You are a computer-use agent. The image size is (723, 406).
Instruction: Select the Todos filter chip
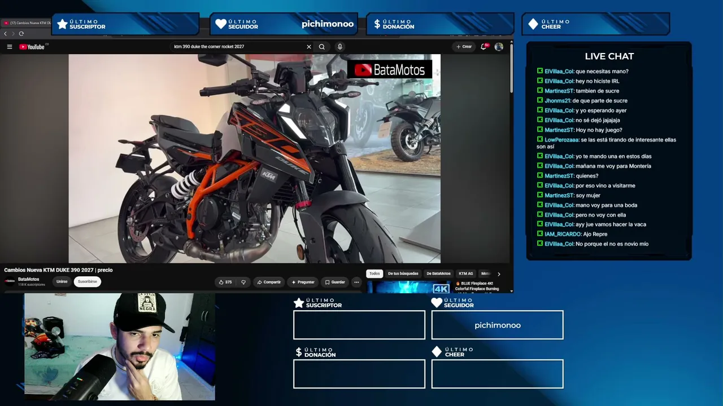point(374,273)
